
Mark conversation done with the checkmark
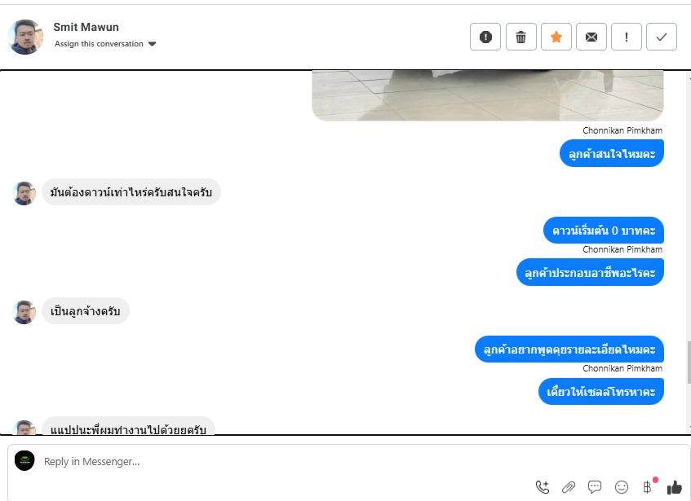662,37
